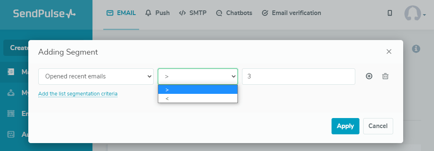
Task: Select the < option in dropdown list
Action: pos(197,98)
